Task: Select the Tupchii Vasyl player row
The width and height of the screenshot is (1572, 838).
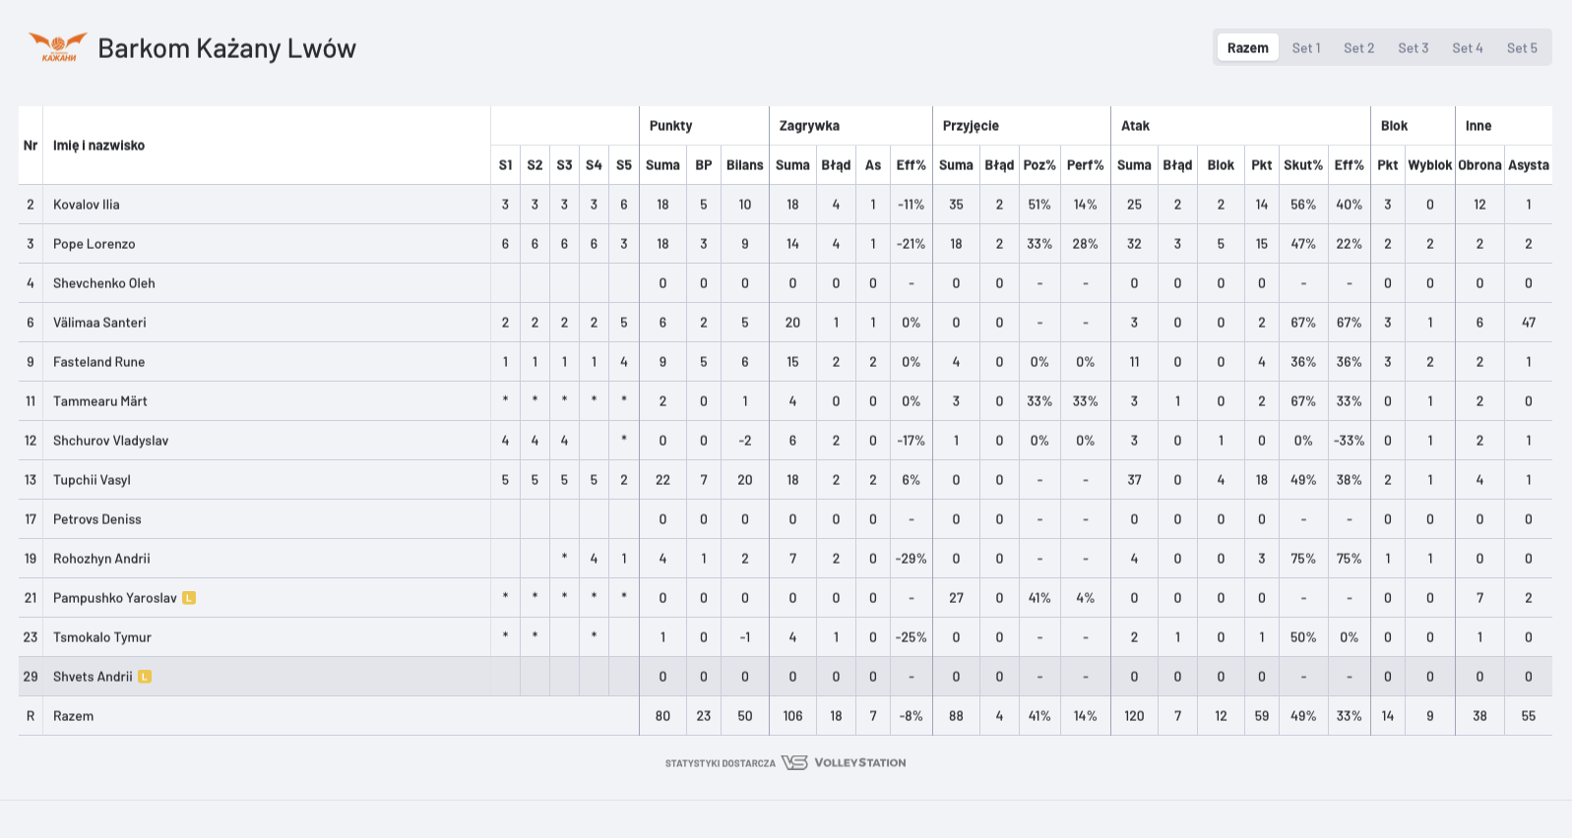Action: pos(786,480)
